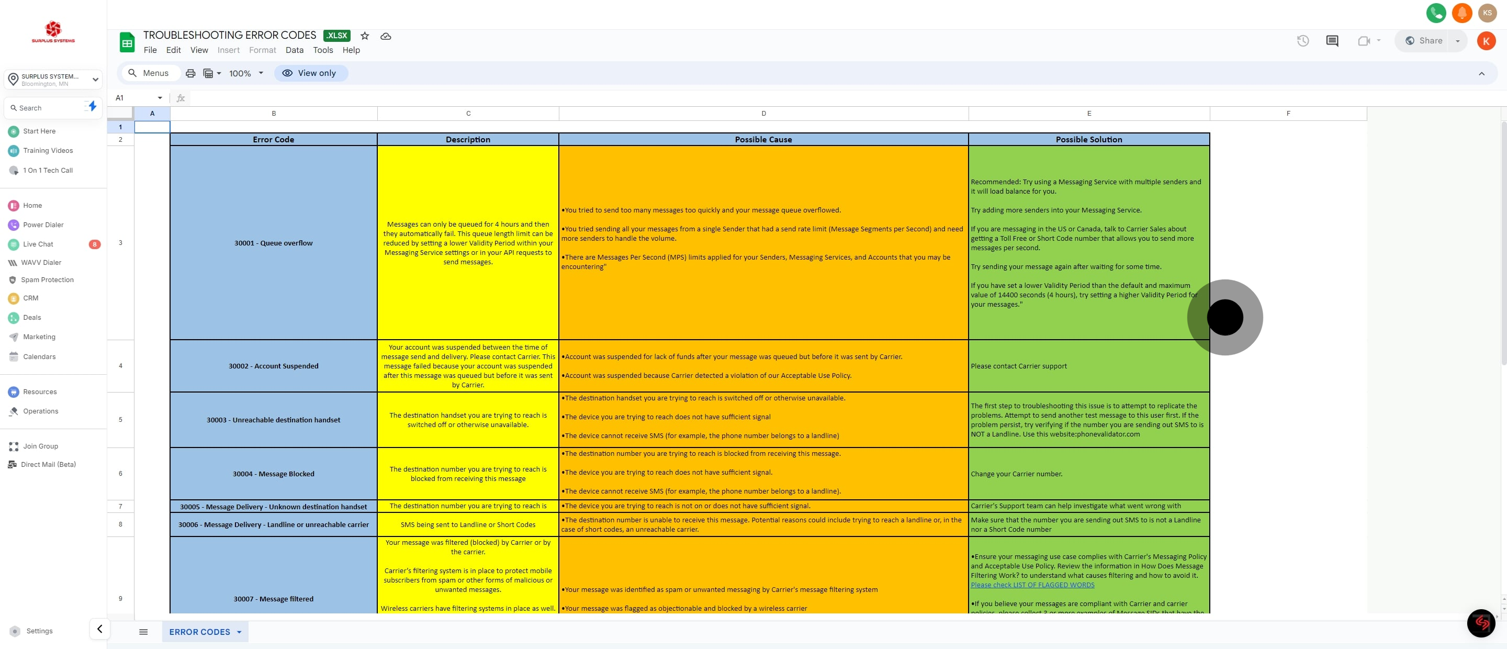Click the print icon in toolbar

click(190, 73)
